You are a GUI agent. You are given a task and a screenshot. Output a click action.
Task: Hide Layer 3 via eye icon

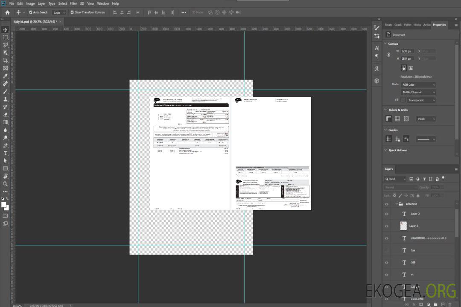click(x=387, y=226)
